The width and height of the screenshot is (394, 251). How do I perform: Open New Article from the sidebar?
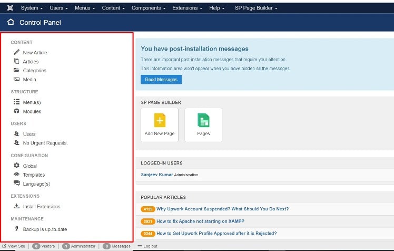tap(35, 53)
